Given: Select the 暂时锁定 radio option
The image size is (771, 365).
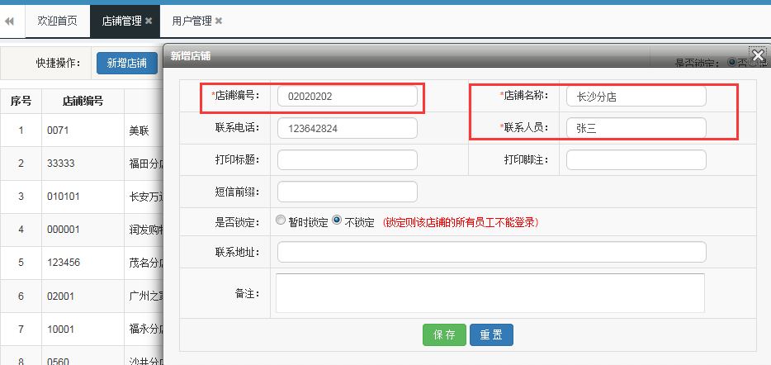Looking at the screenshot, I should pyautogui.click(x=281, y=220).
